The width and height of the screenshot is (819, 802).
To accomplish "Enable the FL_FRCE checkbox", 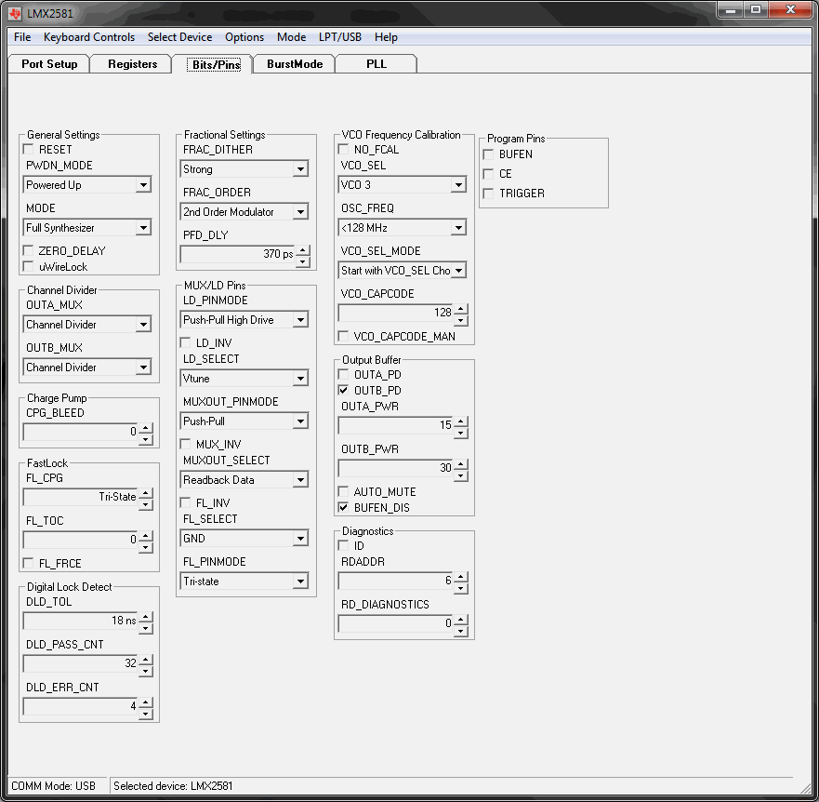I will [29, 563].
